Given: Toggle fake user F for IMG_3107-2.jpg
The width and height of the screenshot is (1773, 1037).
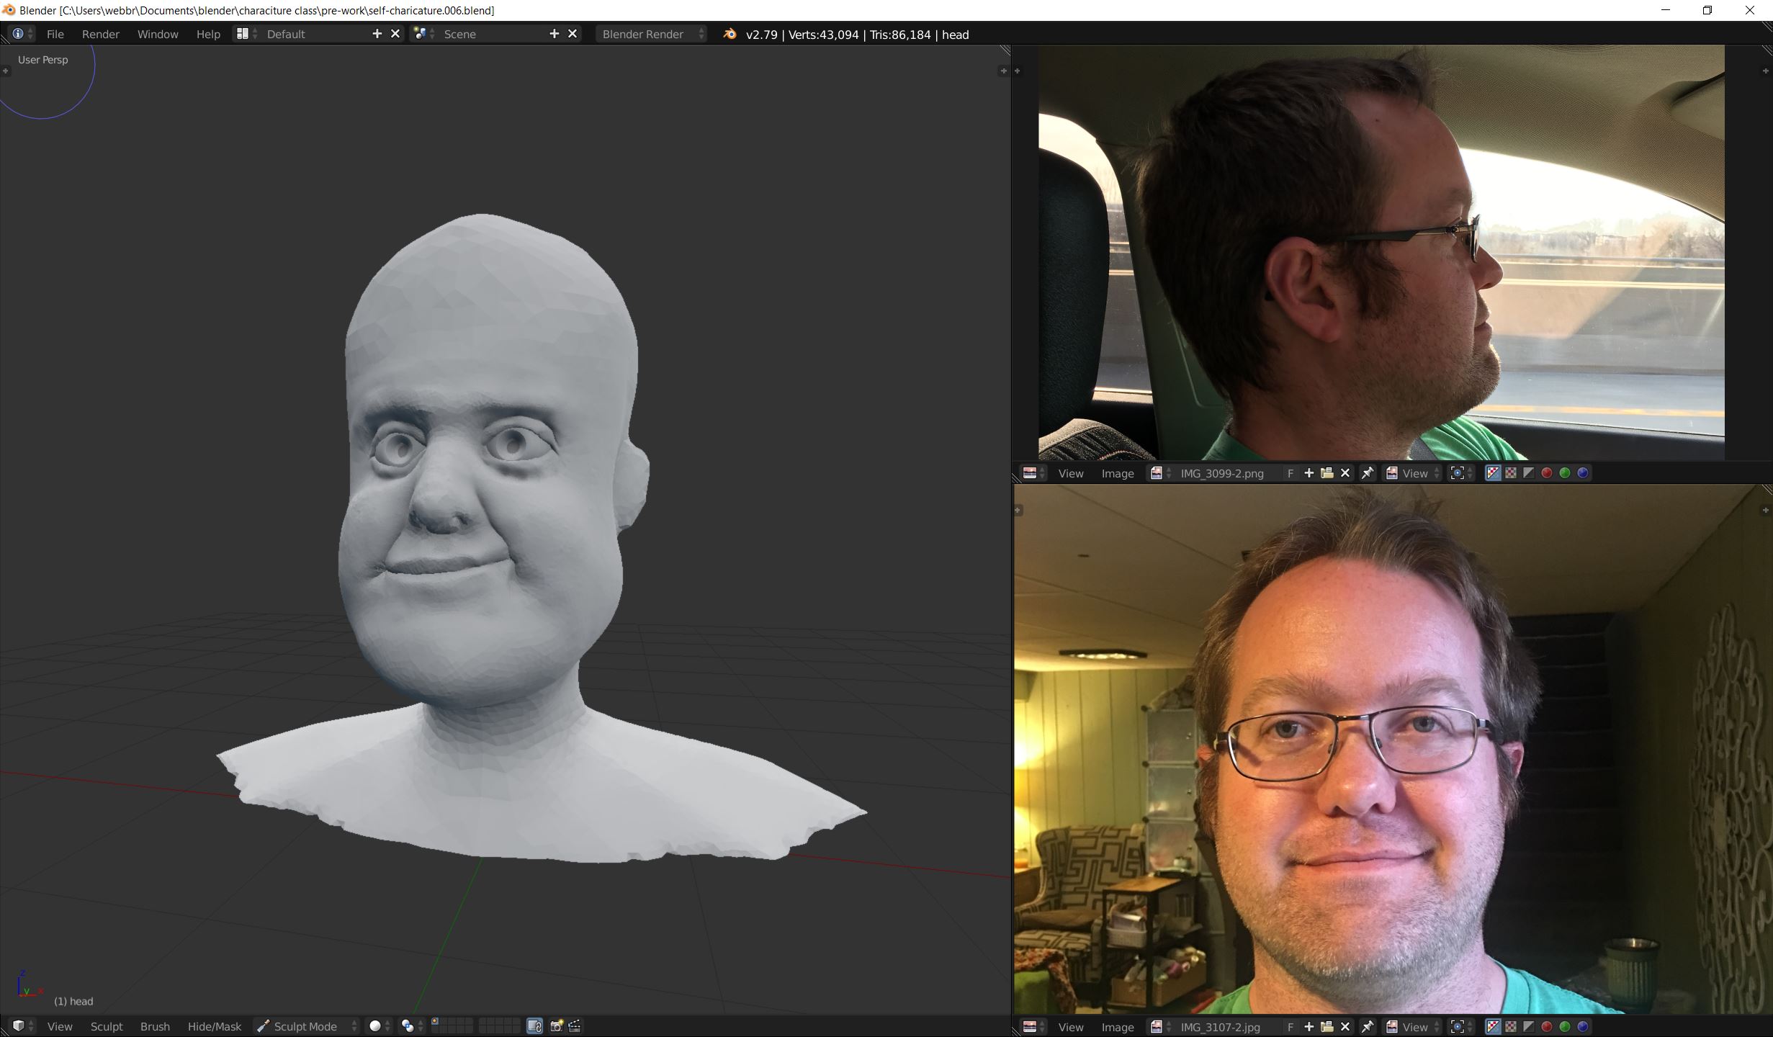Looking at the screenshot, I should [x=1291, y=1027].
